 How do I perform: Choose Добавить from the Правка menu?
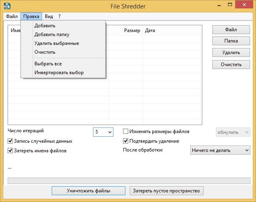[x=63, y=26]
